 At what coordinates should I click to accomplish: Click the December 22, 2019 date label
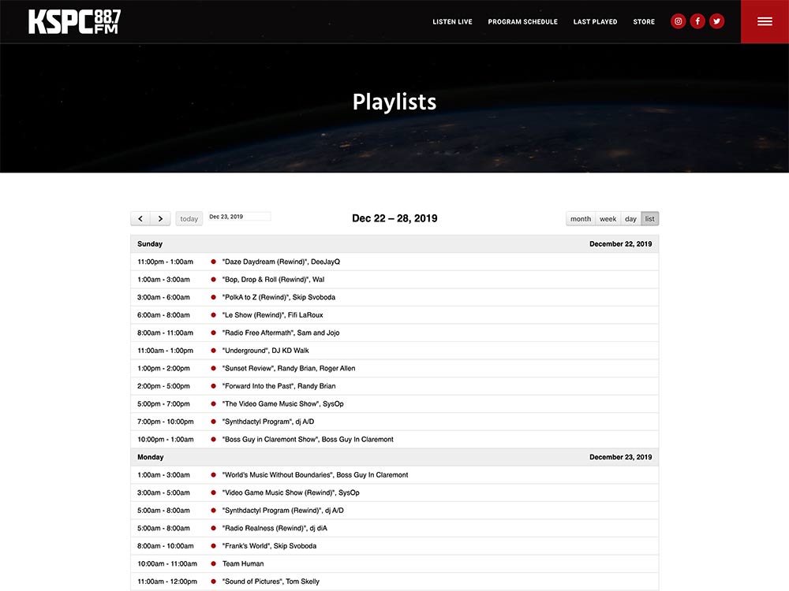(620, 243)
